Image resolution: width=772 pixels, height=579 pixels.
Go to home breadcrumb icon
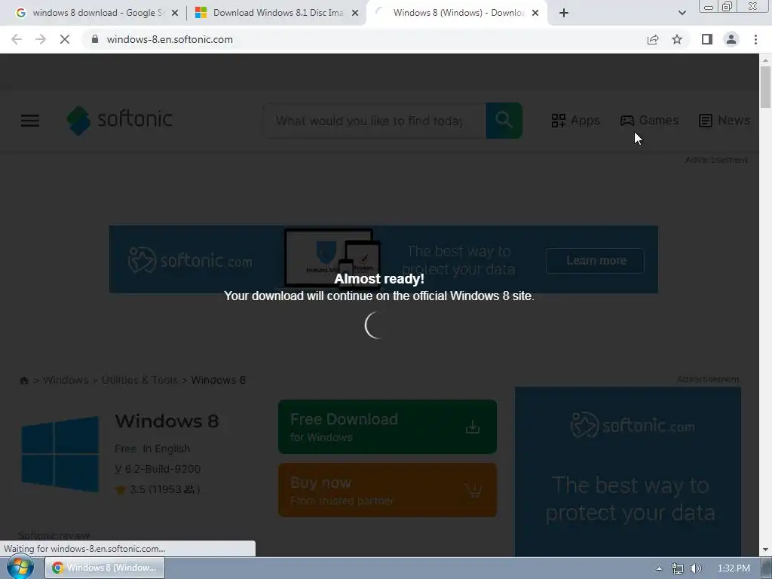pos(23,381)
